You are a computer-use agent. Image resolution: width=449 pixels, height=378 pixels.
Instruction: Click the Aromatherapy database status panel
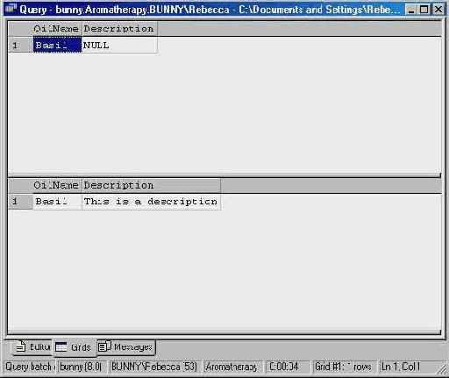pyautogui.click(x=232, y=367)
